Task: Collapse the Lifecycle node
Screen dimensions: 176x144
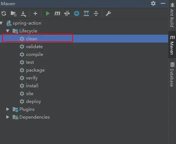Action: point(8,31)
